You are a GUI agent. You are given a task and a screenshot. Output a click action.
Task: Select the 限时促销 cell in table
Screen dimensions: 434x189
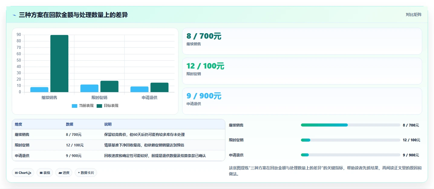pyautogui.click(x=22, y=145)
